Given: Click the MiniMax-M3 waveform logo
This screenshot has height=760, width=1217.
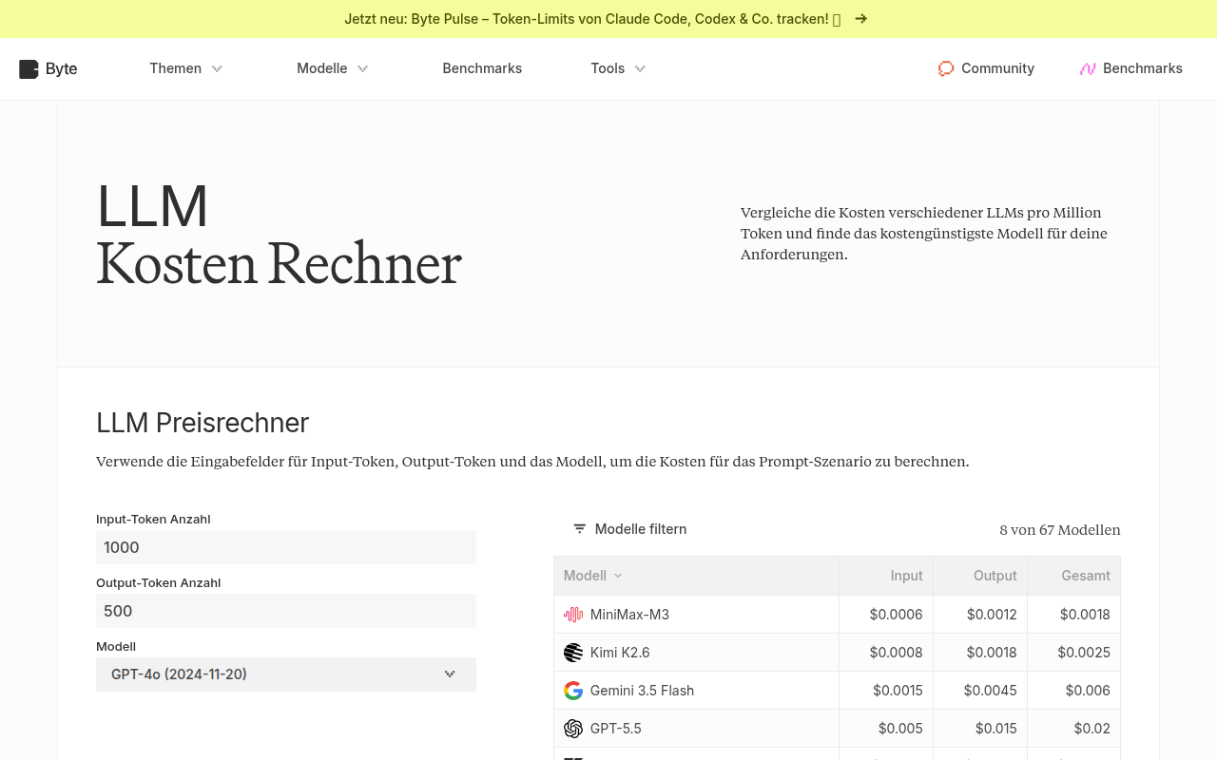Looking at the screenshot, I should tap(573, 615).
